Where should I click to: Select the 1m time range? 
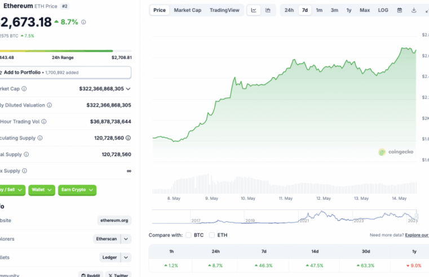coord(319,10)
